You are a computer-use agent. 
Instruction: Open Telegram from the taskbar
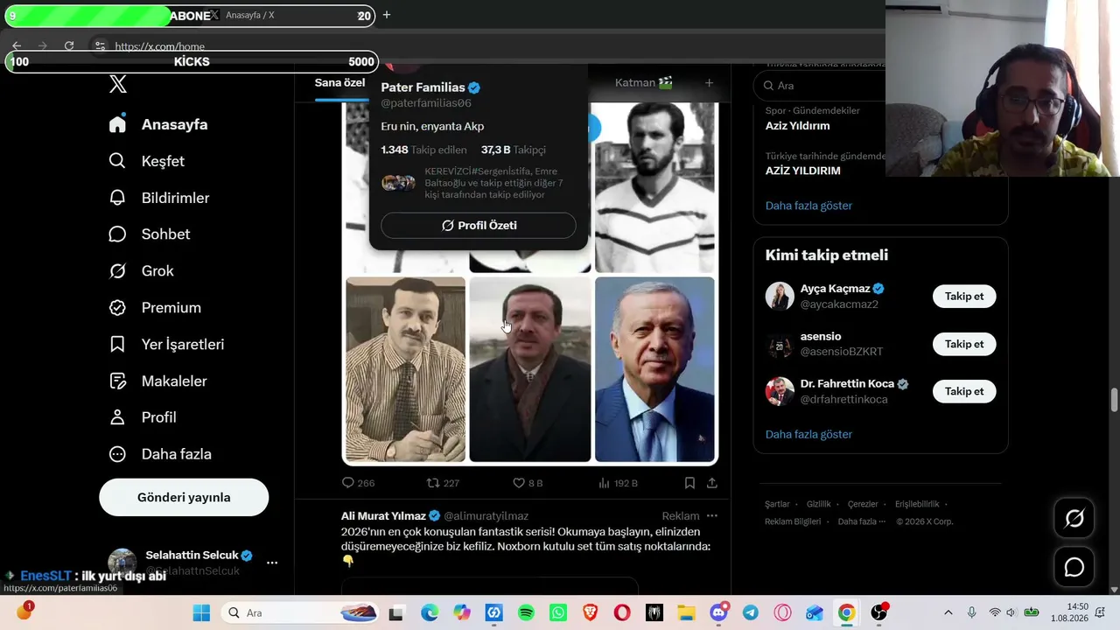click(x=751, y=612)
